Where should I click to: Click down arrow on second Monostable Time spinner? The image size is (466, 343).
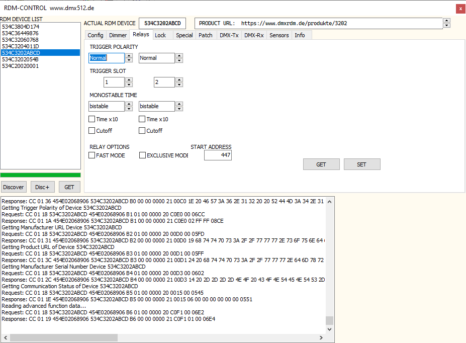click(x=179, y=109)
